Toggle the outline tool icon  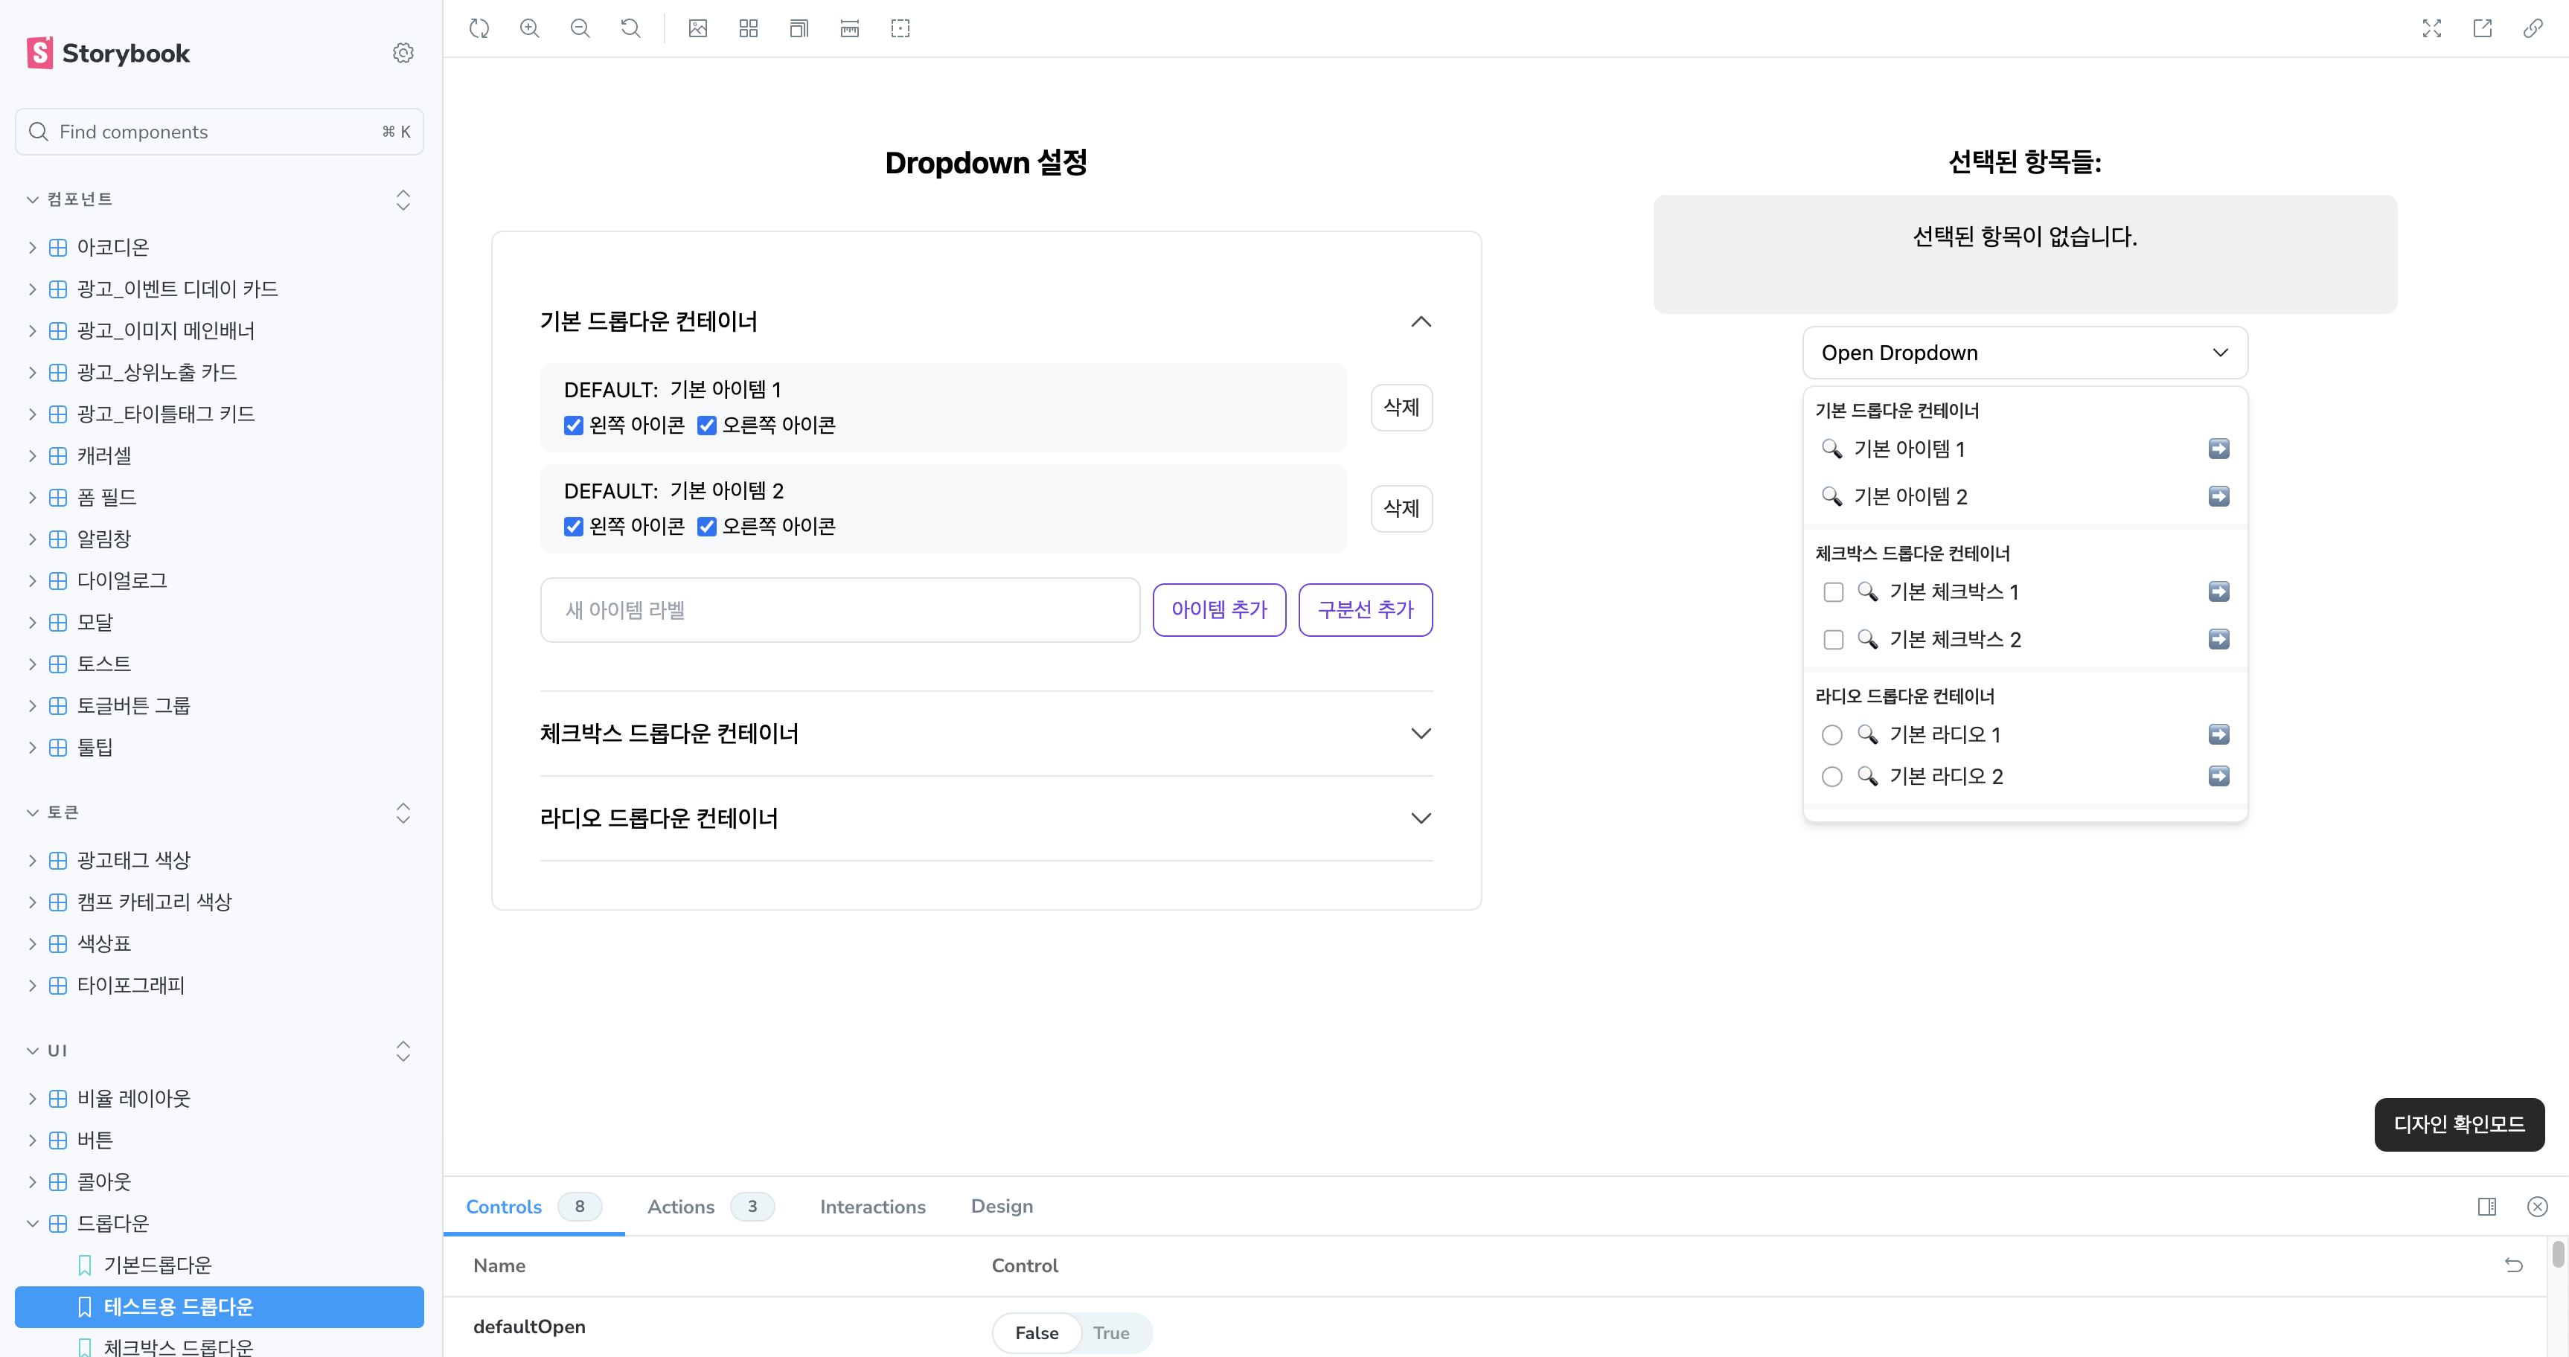[900, 29]
